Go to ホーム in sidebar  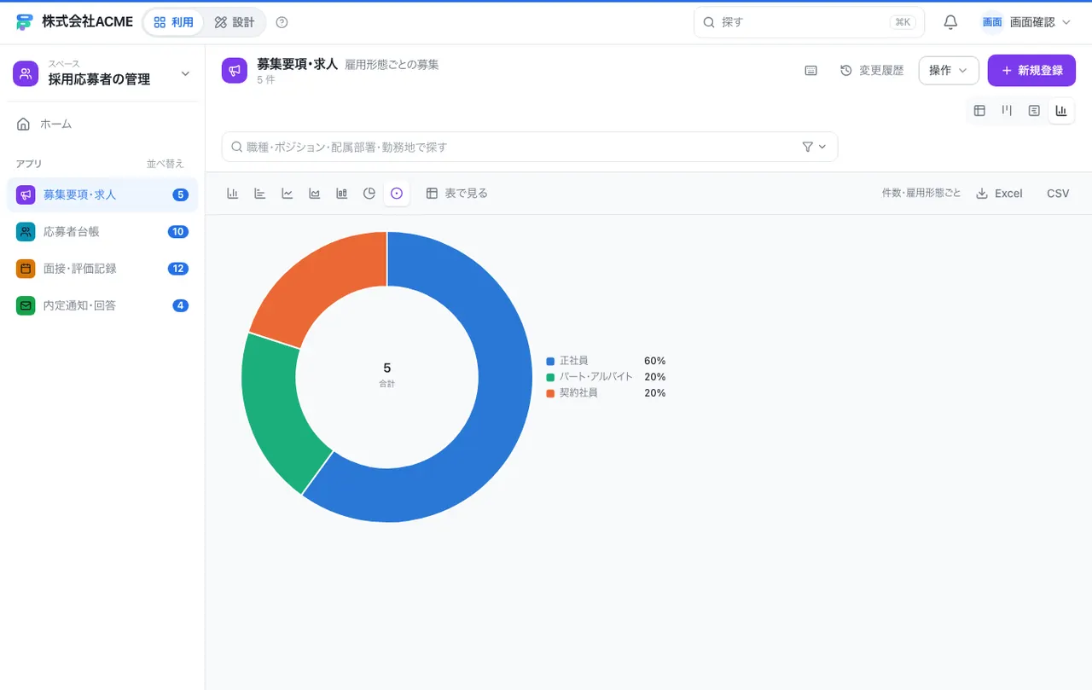tap(102, 124)
